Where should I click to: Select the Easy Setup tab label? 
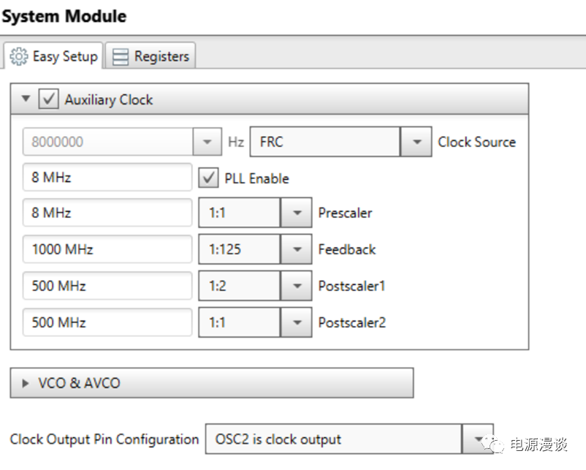(x=64, y=56)
